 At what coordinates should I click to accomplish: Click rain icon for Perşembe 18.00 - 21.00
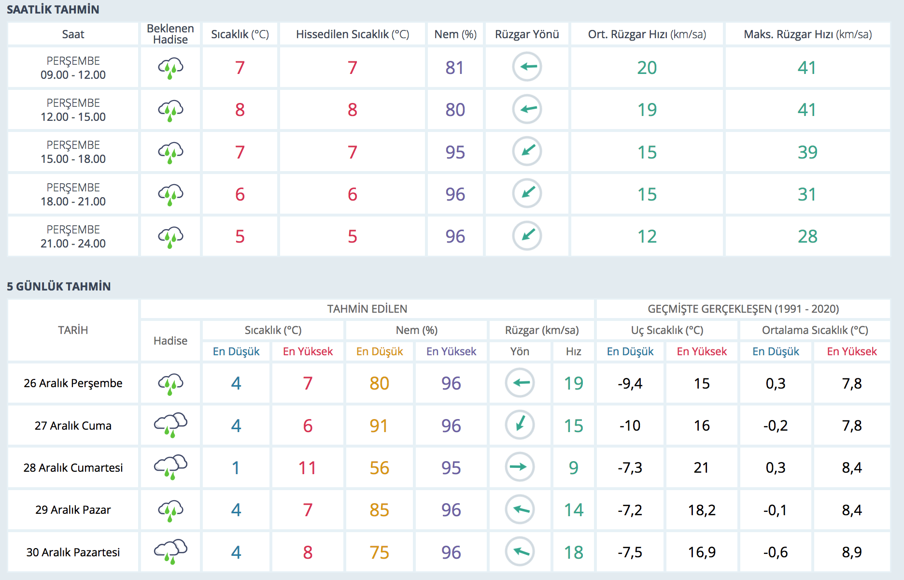click(x=170, y=194)
